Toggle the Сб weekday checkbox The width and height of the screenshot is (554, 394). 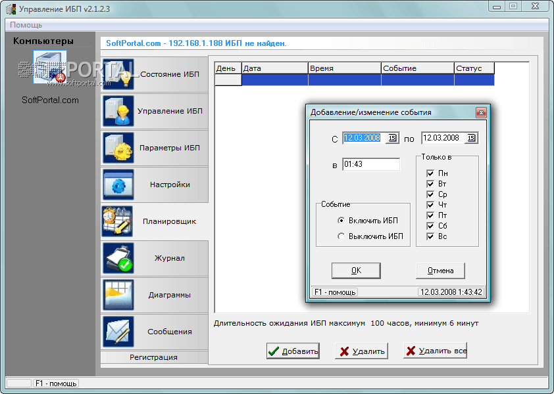point(430,226)
